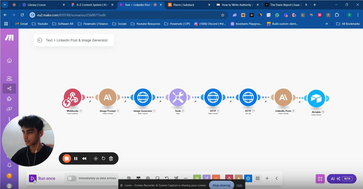Open the LinkedIn Posts module

click(x=283, y=97)
